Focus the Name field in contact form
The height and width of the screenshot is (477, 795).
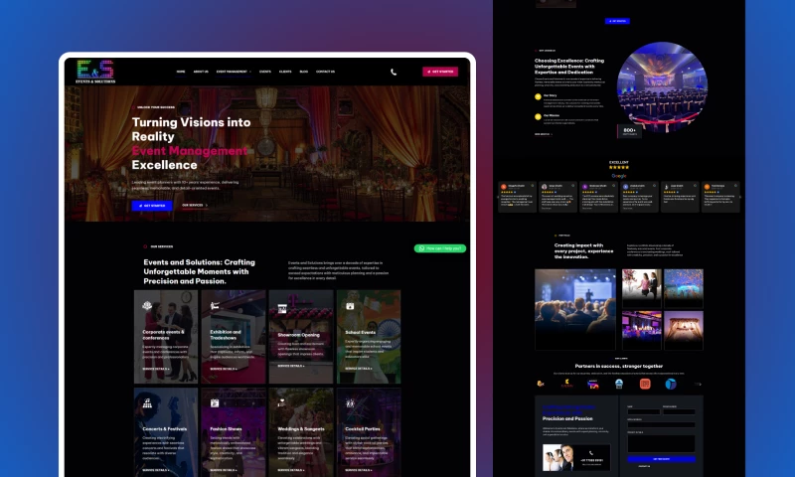643,412
